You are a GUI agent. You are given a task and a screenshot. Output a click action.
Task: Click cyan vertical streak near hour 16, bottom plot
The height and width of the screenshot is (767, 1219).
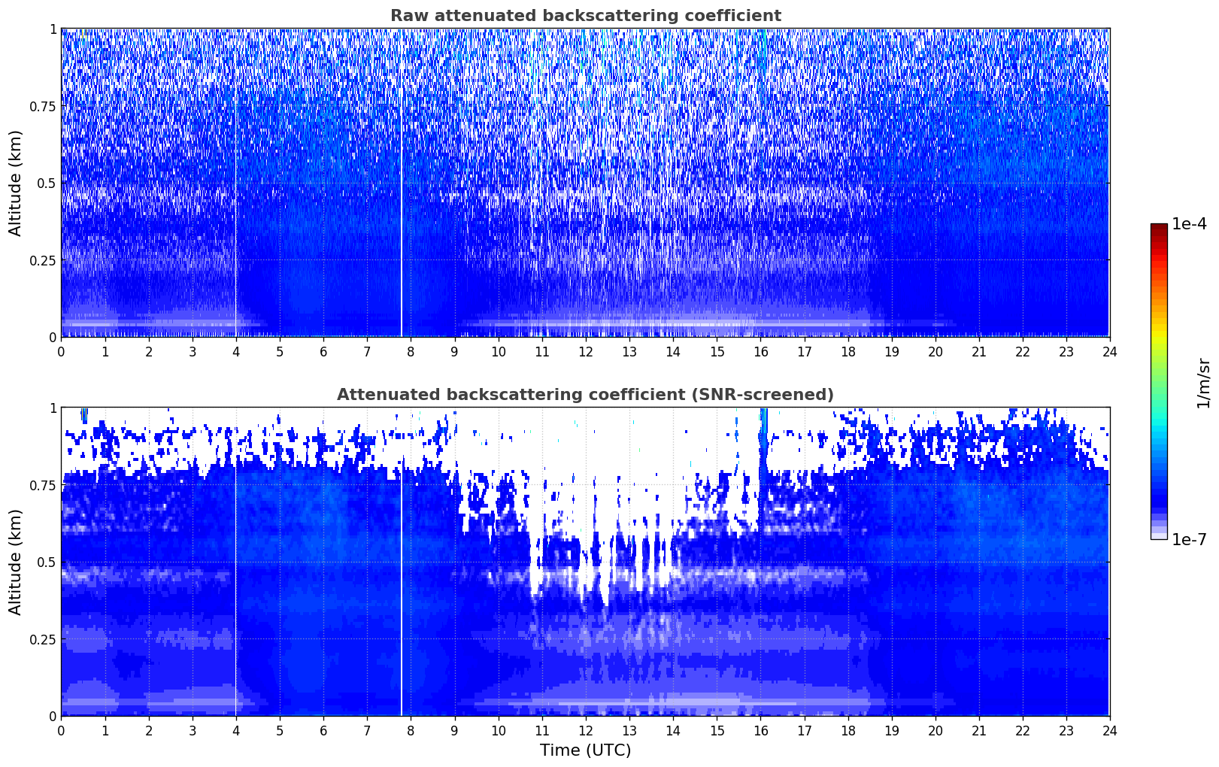764,451
